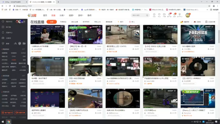The height and width of the screenshot is (124, 220).
Task: Open the 历史 history clock icon
Action: (154, 15)
